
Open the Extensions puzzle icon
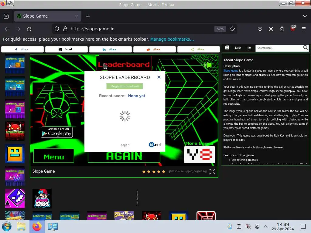pos(282,29)
